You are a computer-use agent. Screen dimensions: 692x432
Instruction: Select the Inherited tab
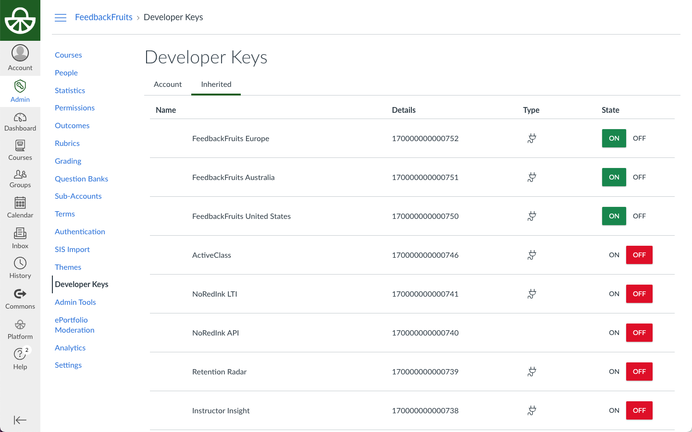click(216, 84)
